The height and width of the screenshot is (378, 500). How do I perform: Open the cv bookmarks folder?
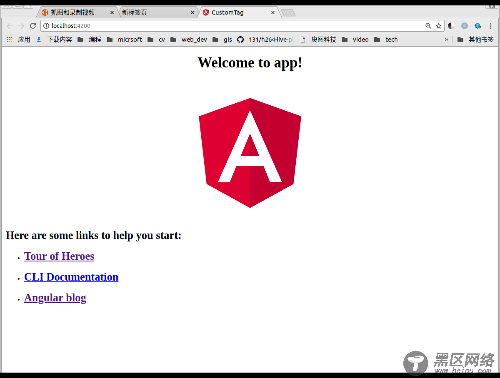point(156,40)
